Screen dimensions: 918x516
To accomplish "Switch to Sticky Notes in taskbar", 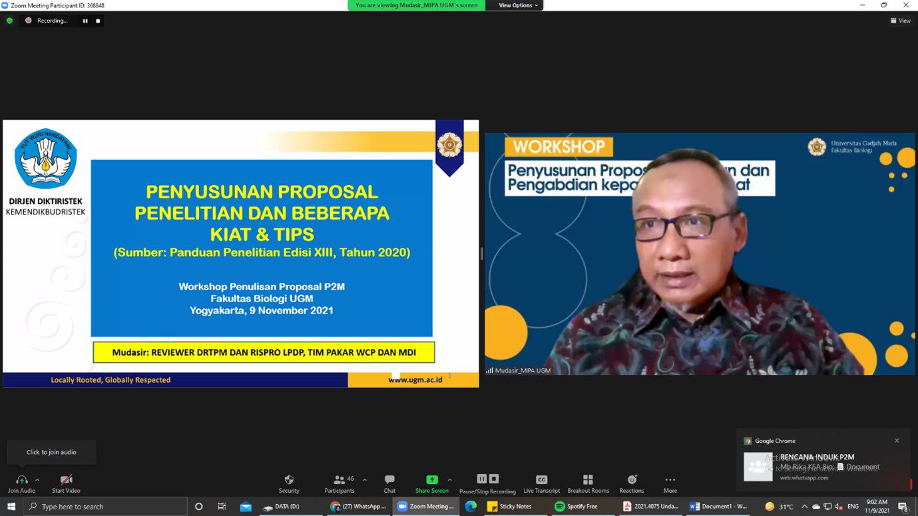I will click(516, 507).
